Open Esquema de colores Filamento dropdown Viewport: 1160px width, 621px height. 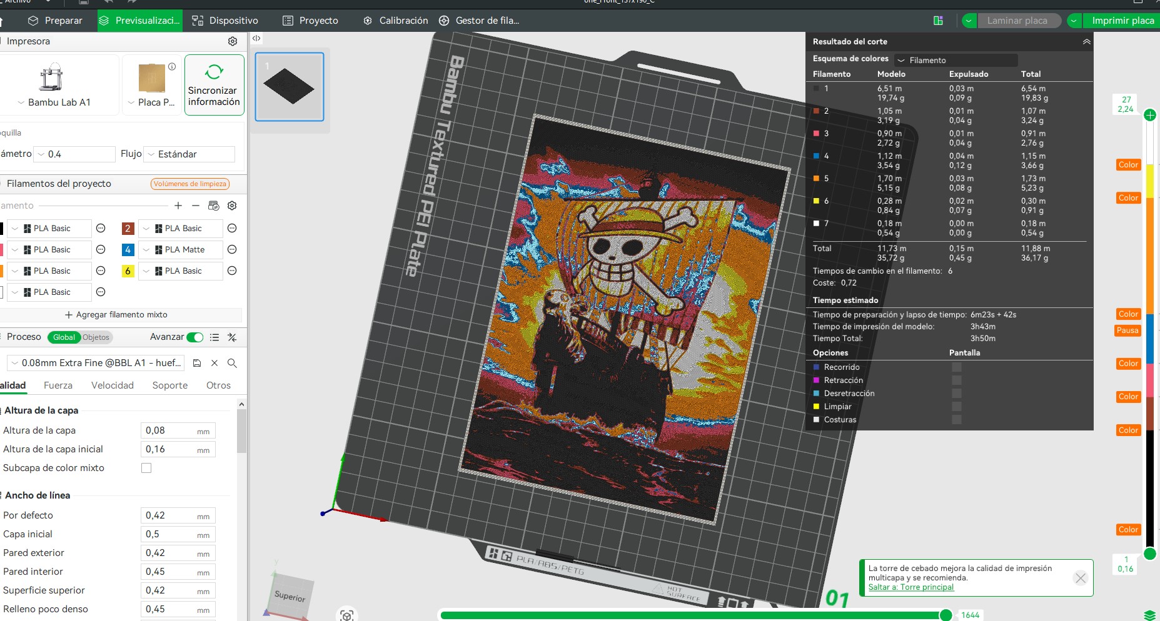point(956,60)
